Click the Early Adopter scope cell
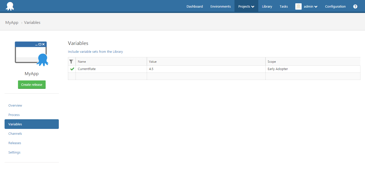This screenshot has width=365, height=169. coord(313,69)
